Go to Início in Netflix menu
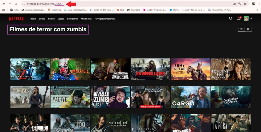Screen dimensions: 261x132 [x=33, y=19]
